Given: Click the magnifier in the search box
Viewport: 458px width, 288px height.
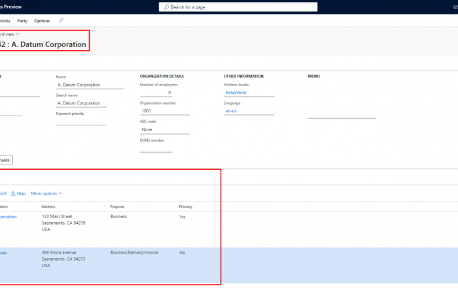Looking at the screenshot, I should pos(166,7).
